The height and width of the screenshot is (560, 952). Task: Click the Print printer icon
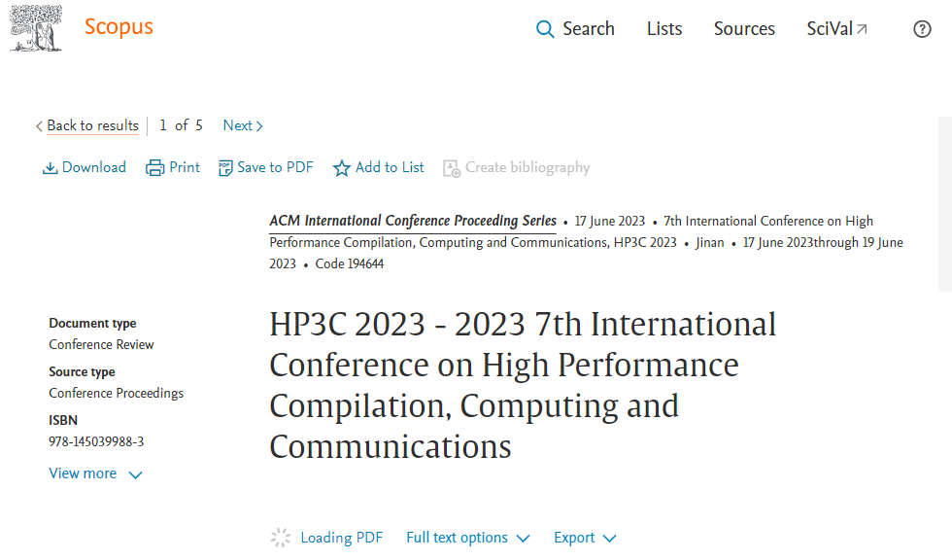tap(155, 168)
